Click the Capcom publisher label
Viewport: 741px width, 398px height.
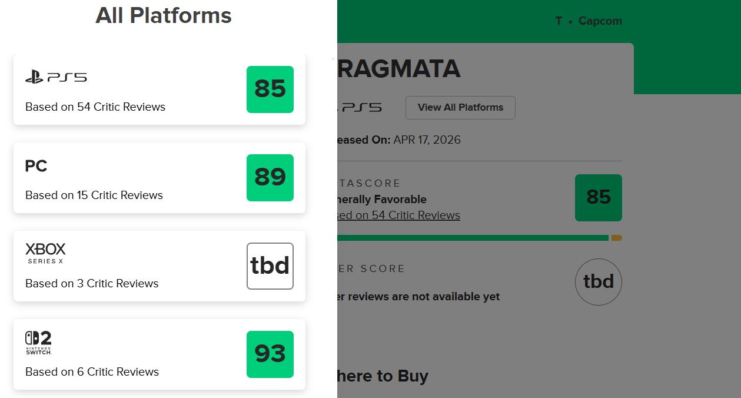coord(600,21)
